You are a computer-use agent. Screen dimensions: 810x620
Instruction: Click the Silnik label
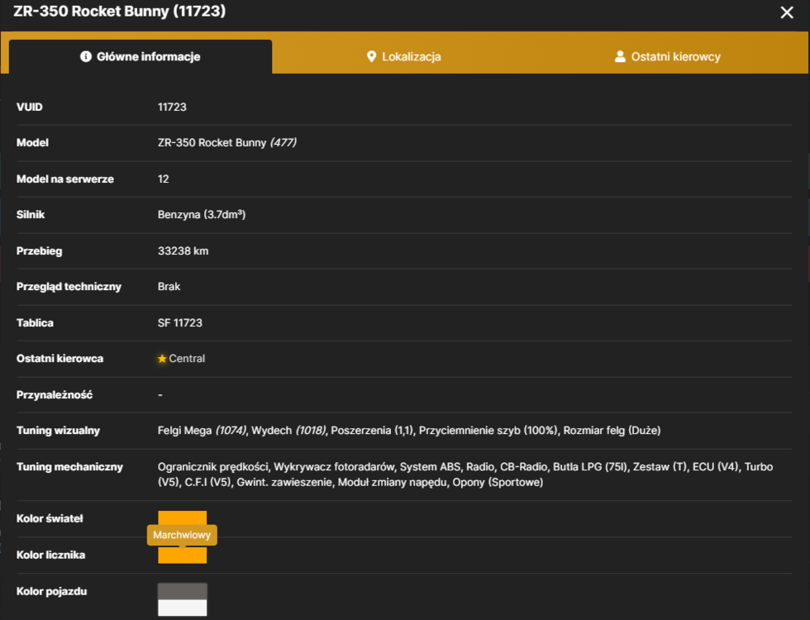(31, 214)
